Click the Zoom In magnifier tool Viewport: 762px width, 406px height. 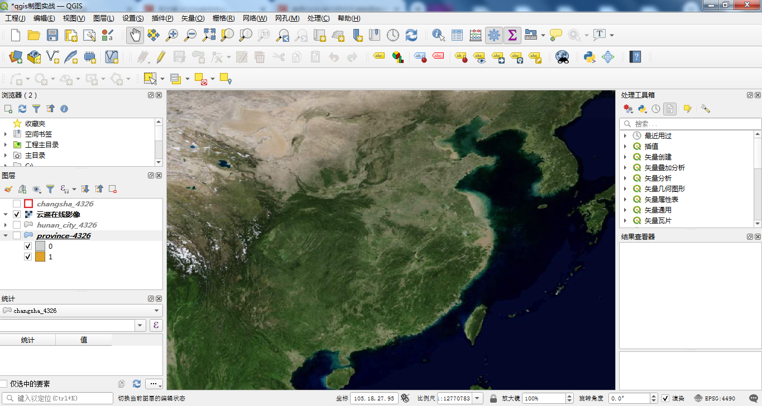[172, 35]
